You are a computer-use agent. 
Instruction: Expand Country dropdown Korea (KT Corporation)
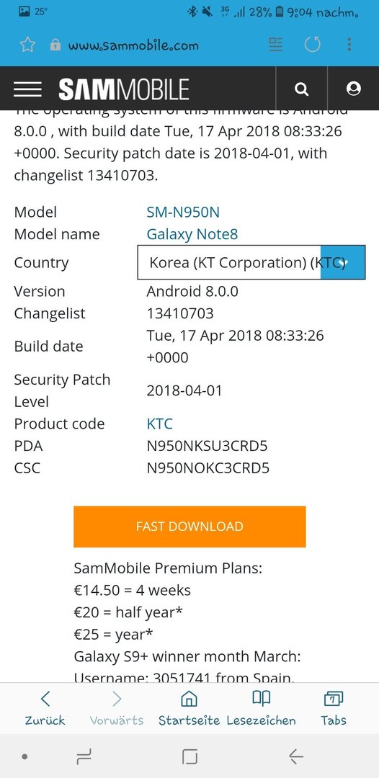tap(251, 262)
